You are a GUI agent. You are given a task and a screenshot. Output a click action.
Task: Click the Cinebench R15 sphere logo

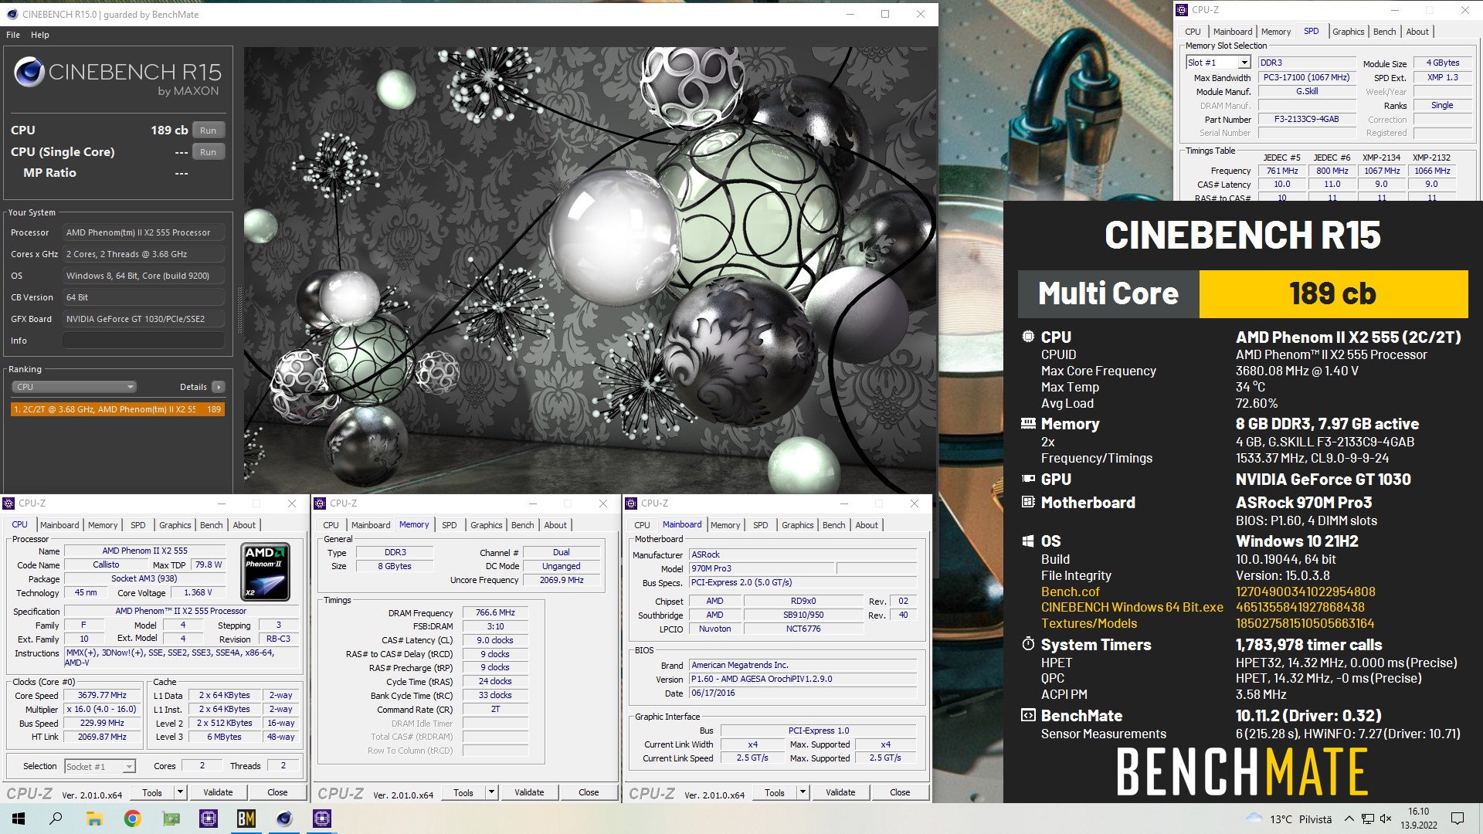(29, 72)
